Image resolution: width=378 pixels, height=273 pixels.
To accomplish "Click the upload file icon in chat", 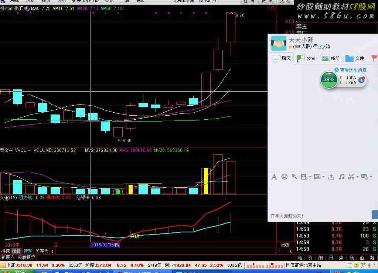I will 331,177.
